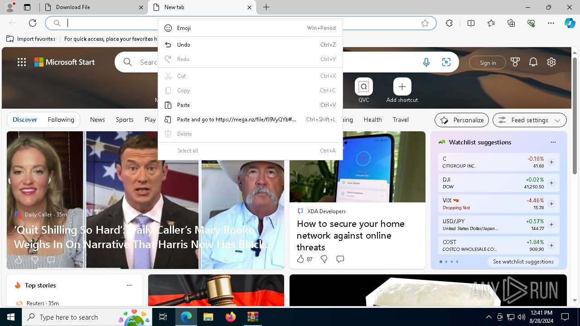The image size is (580, 326).
Task: Open Watchlist suggestions more options
Action: [x=553, y=142]
